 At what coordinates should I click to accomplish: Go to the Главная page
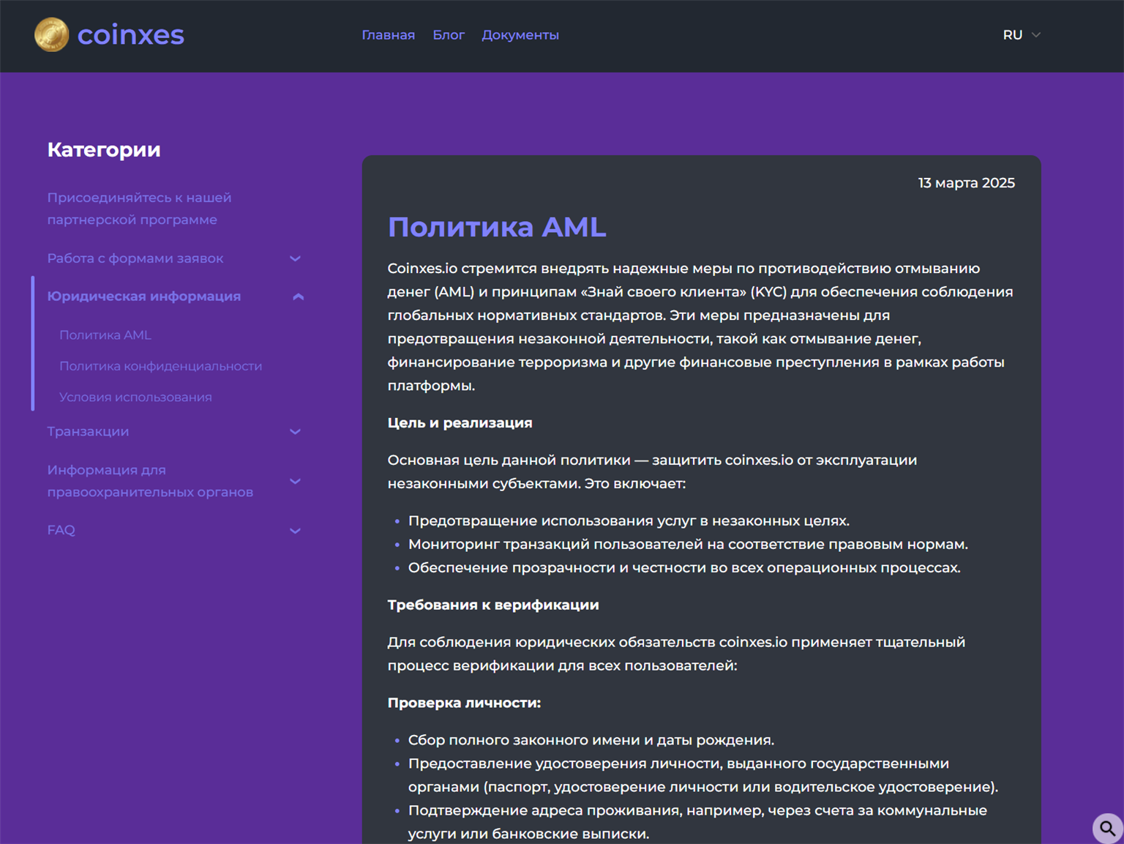[388, 35]
